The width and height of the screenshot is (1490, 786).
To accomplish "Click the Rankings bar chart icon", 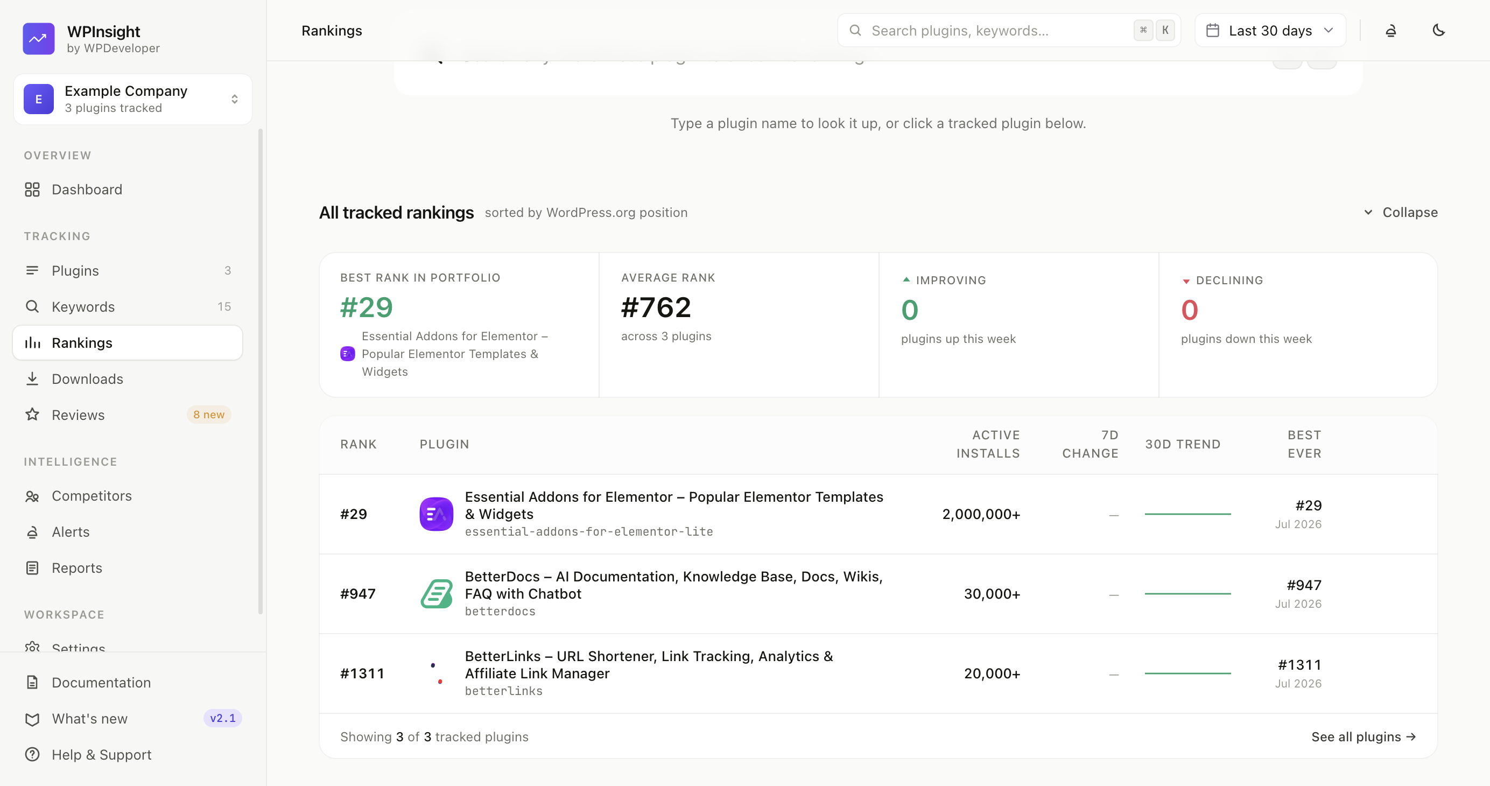I will [32, 343].
